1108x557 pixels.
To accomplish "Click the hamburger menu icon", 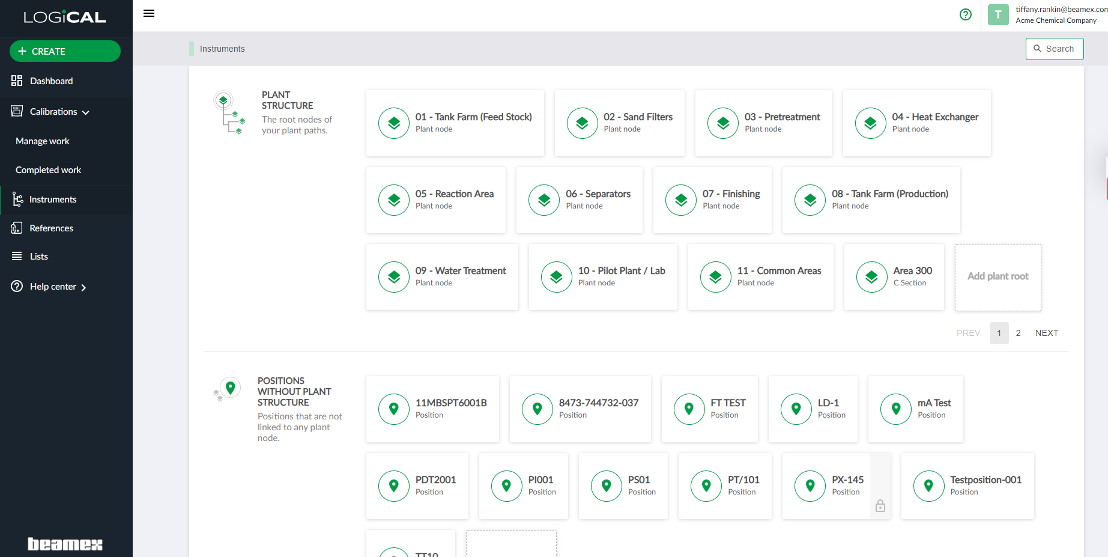I will (x=149, y=13).
